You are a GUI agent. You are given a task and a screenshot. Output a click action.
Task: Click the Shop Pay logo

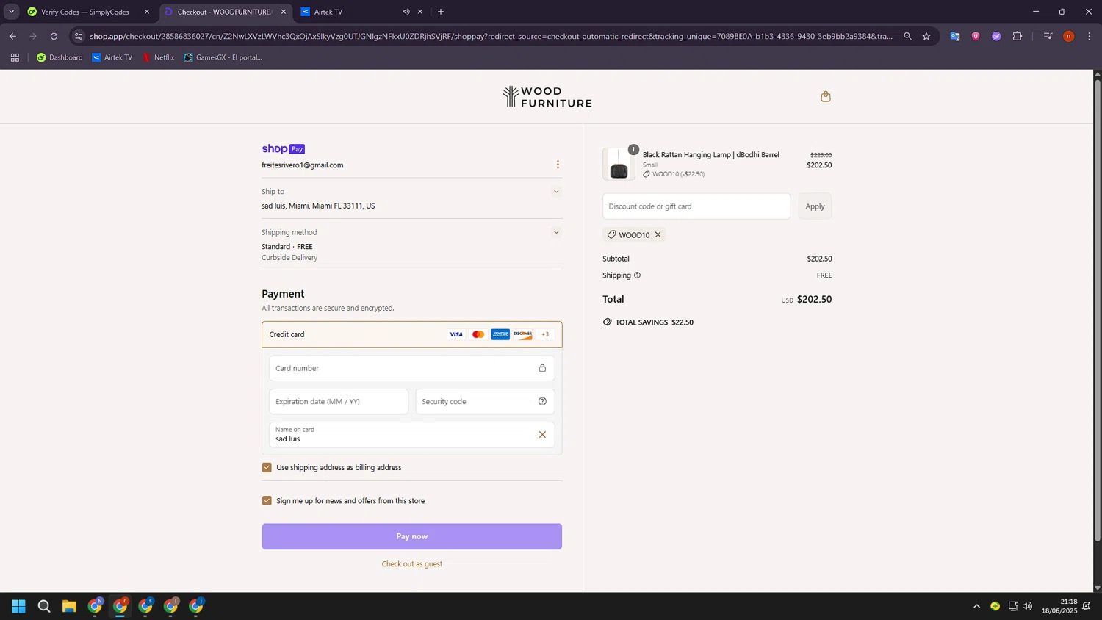tap(283, 149)
